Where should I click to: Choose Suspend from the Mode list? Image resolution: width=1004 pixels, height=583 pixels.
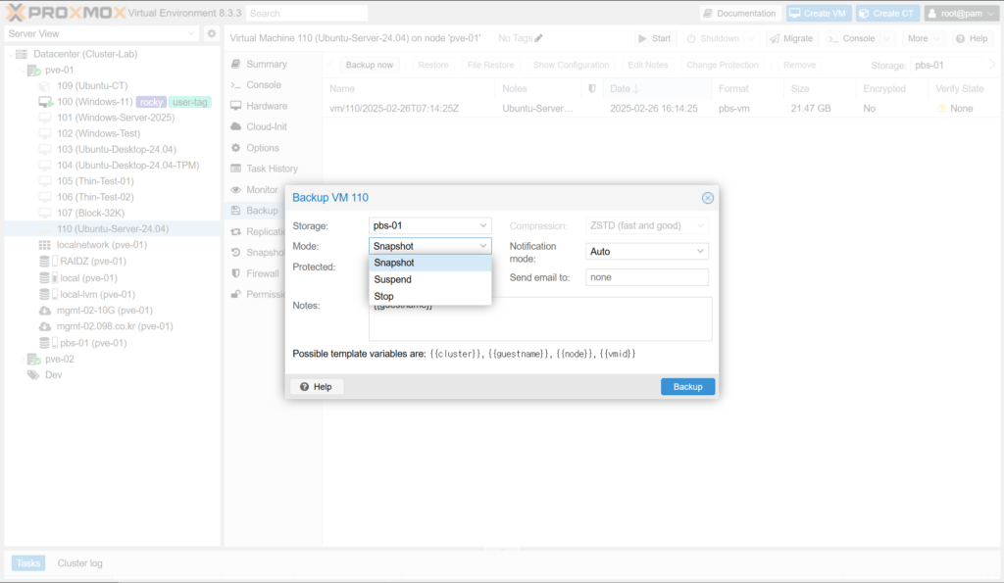pyautogui.click(x=392, y=279)
